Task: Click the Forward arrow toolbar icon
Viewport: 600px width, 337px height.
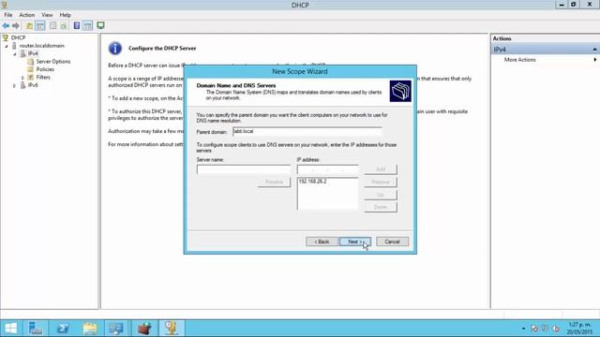Action: (16, 25)
